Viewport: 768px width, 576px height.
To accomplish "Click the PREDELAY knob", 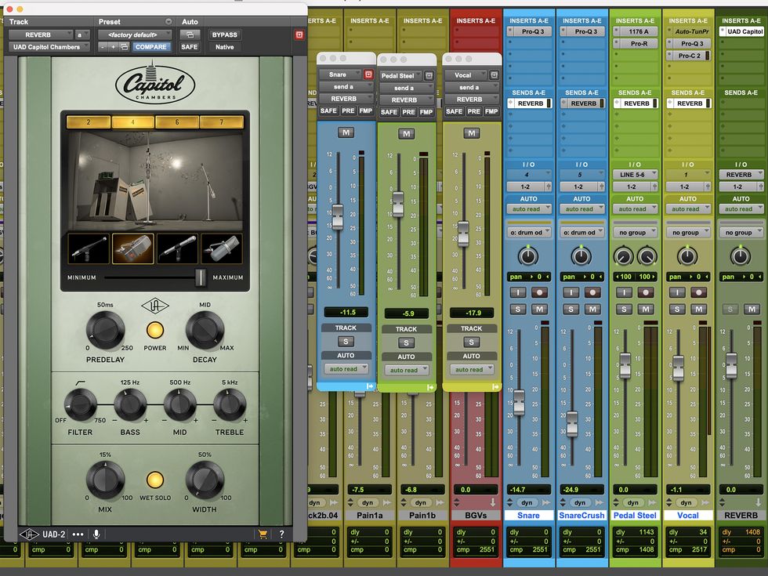I will 105,330.
